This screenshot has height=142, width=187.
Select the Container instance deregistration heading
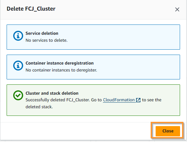[x=59, y=63]
